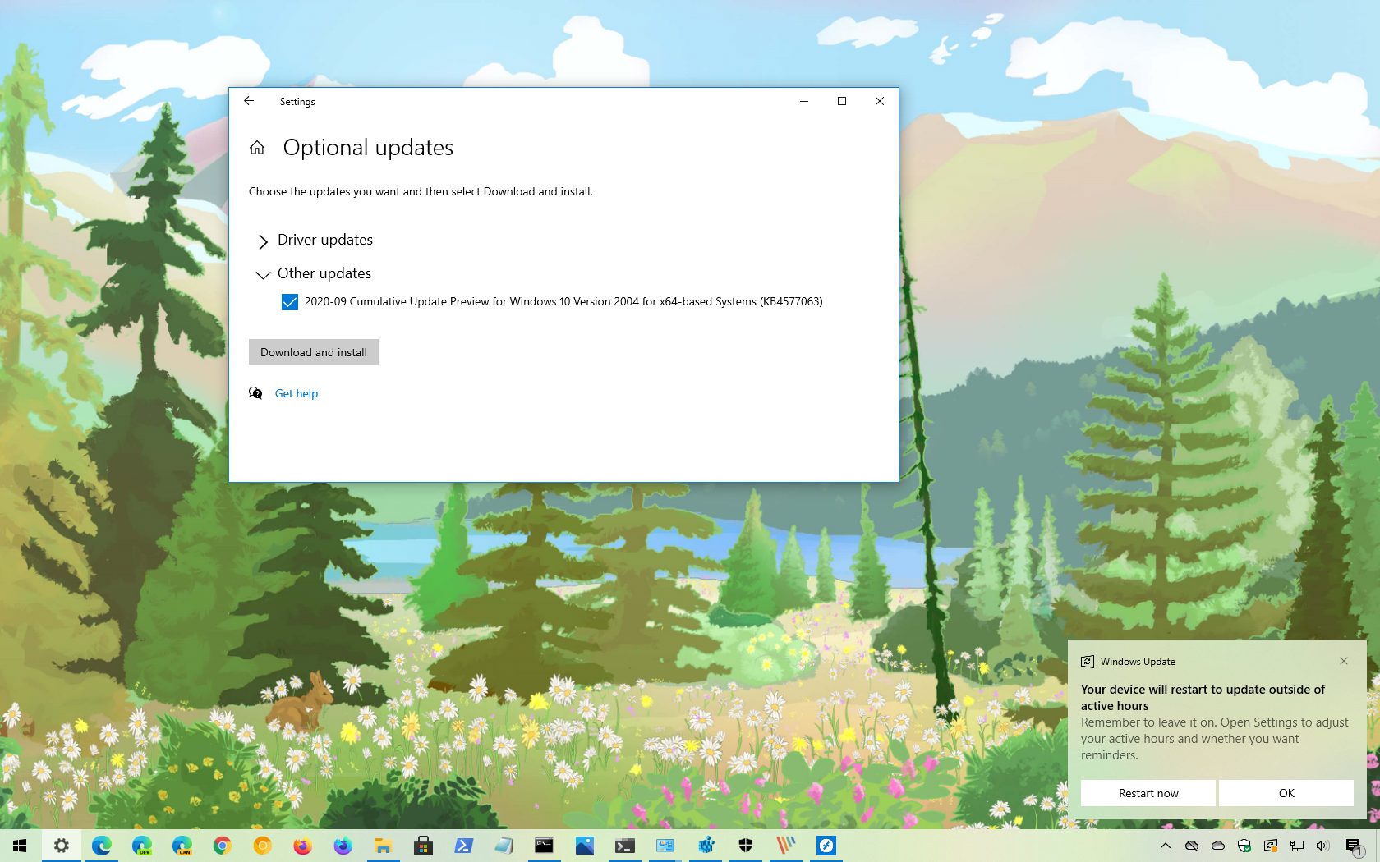Open the Action Center notification icon
1380x862 pixels.
coord(1355,846)
